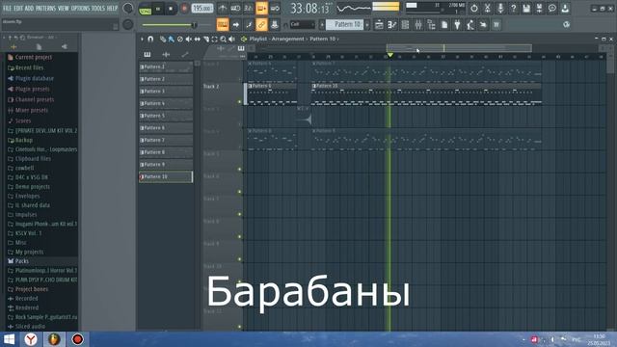Viewport: 617px width, 347px height.
Task: Select Pattern 10 in the picker list
Action: [166, 177]
